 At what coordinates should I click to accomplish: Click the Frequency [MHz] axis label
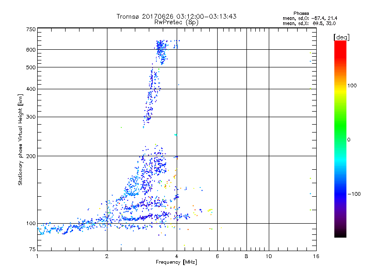[x=176, y=263]
